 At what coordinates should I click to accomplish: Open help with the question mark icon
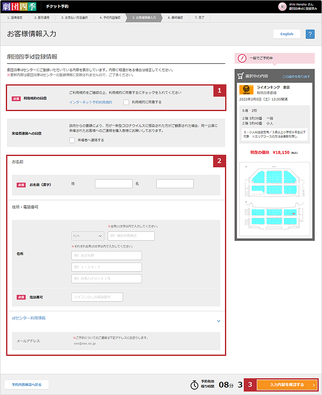pos(310,34)
